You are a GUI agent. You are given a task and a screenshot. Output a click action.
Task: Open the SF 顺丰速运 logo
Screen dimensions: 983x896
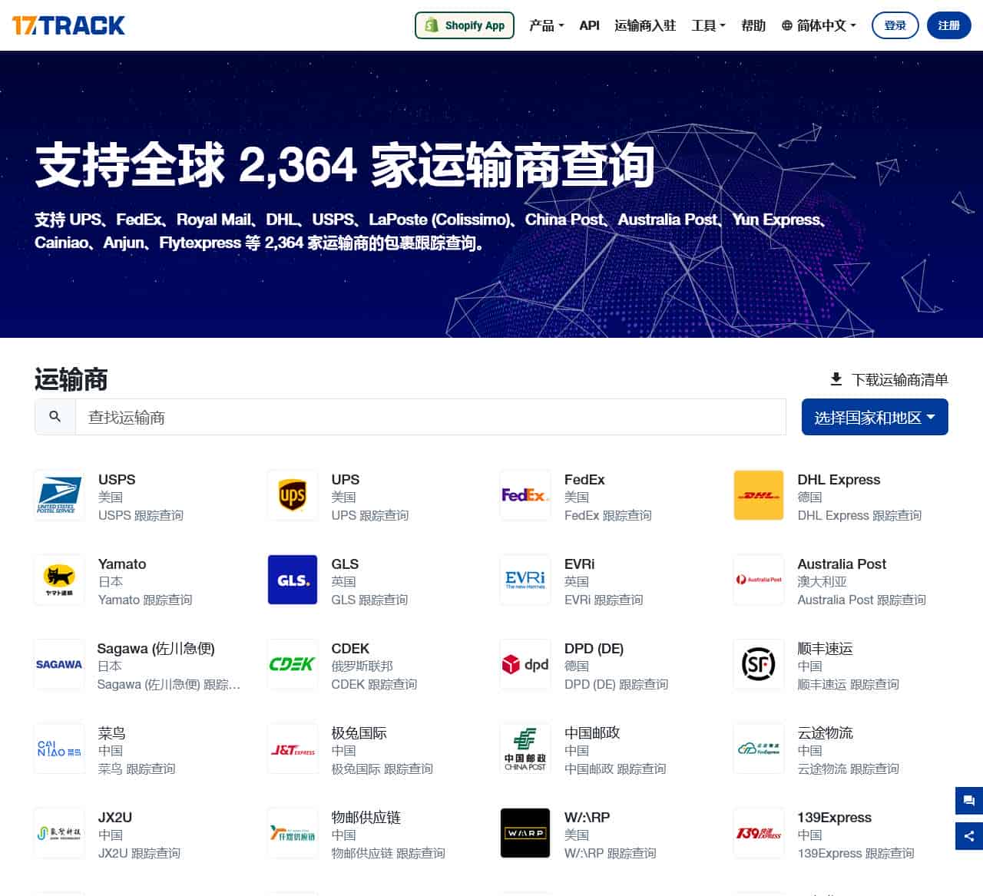tap(759, 664)
